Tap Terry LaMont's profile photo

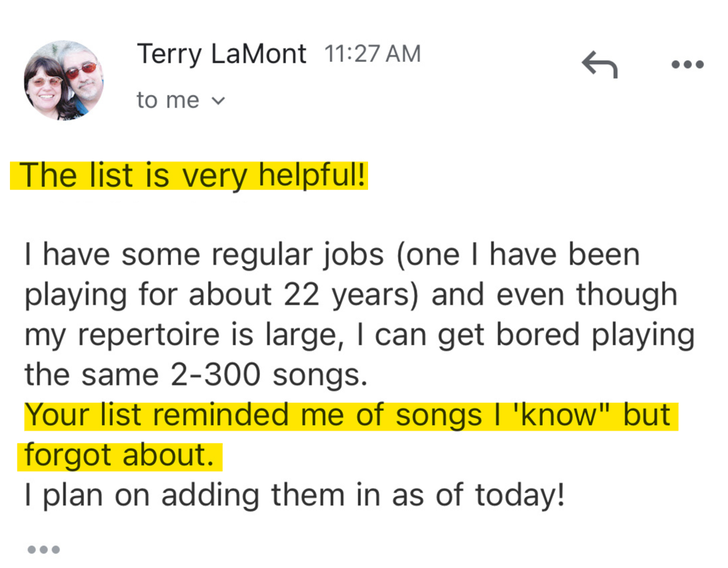click(63, 80)
